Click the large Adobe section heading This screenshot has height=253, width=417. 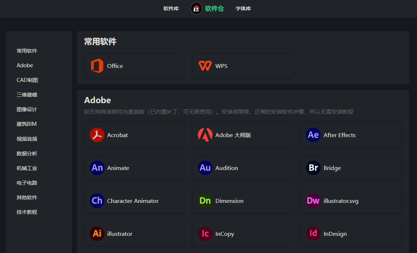pyautogui.click(x=97, y=100)
